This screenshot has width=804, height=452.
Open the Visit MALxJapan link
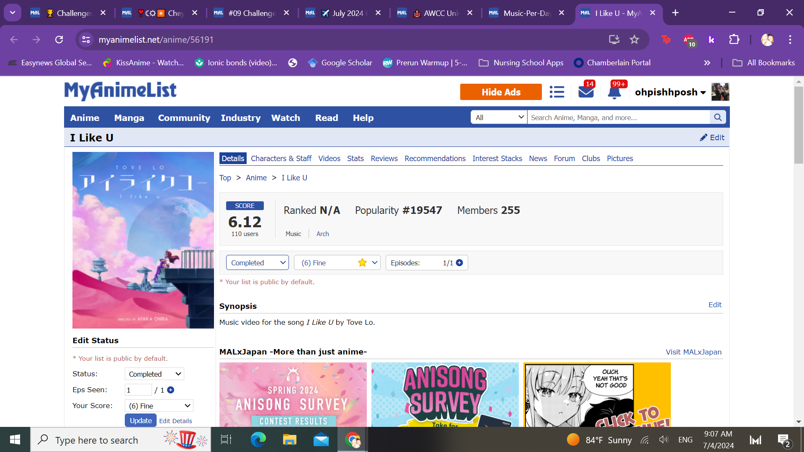tap(693, 352)
